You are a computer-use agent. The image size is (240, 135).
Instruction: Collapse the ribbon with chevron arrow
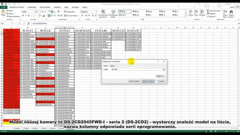click(238, 19)
